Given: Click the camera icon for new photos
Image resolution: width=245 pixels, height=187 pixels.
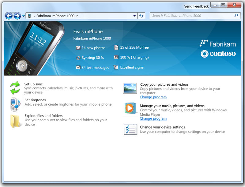Looking at the screenshot, I should click(78, 48).
